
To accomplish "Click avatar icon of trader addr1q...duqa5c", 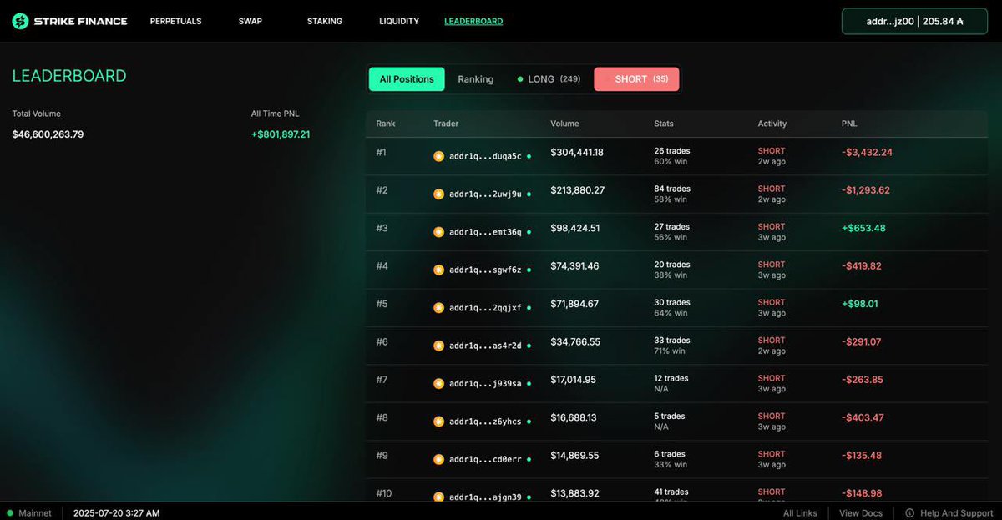I will [x=438, y=156].
